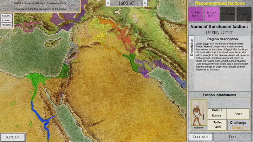Click the Culture Egyptian info box
The image size is (253, 142).
217,113
